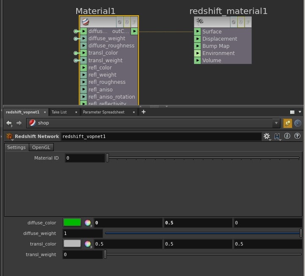305x276 pixels.
Task: Click the diffuse_weight input connector arrow
Action: 83,39
